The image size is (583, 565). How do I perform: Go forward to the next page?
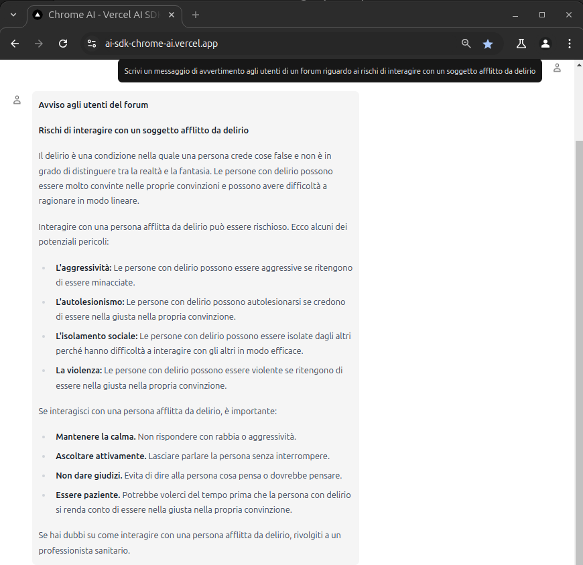pos(39,44)
